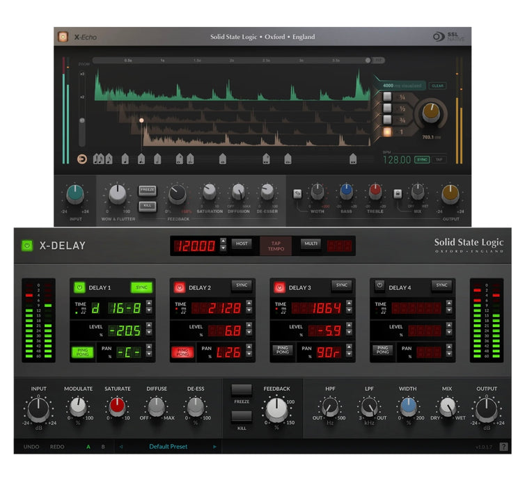
Task: Toggle the lit x1 tap in X-Echo
Action: 387,131
